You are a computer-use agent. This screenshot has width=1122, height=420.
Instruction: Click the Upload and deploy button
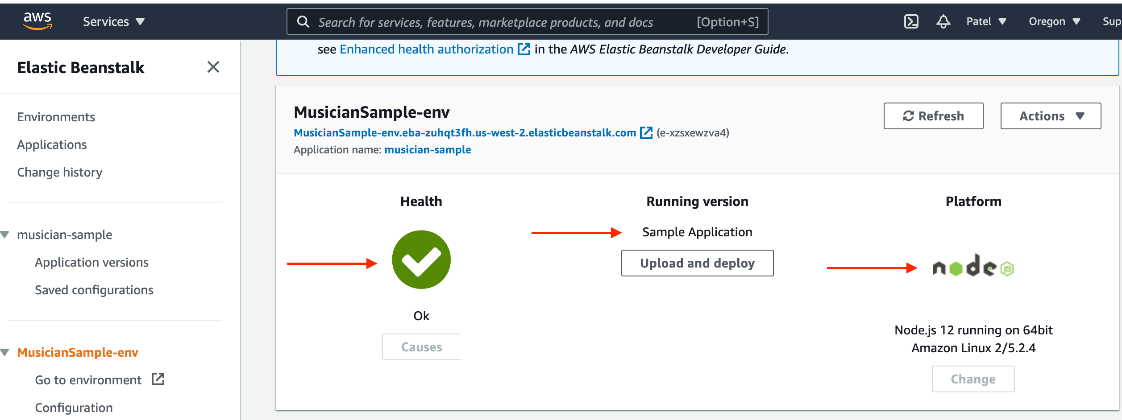click(697, 263)
